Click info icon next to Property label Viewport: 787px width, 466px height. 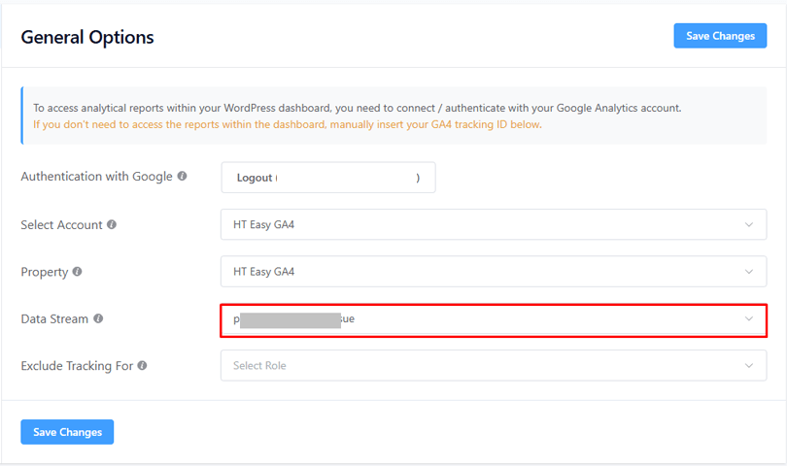click(x=78, y=272)
